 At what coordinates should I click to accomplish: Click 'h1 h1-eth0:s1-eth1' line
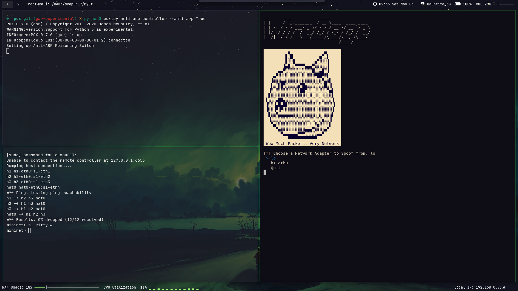(x=28, y=171)
